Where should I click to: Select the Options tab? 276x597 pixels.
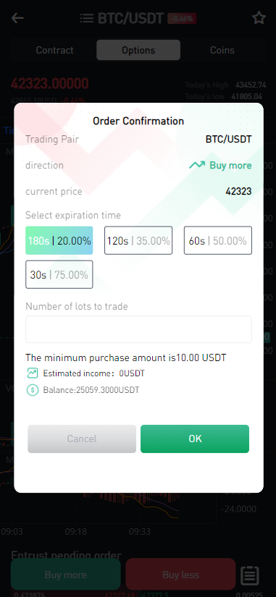tap(138, 50)
